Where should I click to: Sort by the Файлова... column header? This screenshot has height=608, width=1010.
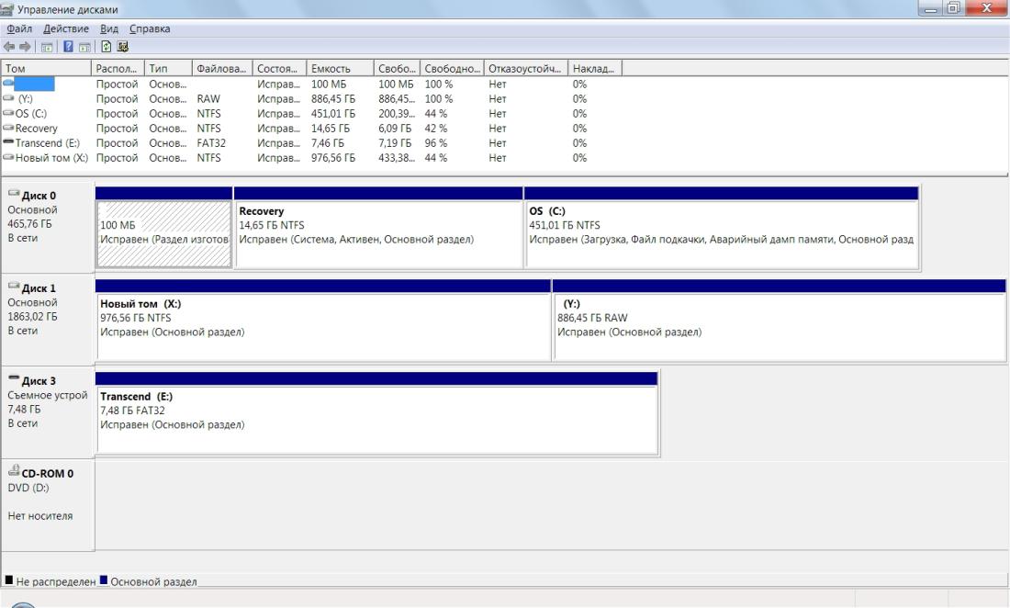(x=222, y=68)
